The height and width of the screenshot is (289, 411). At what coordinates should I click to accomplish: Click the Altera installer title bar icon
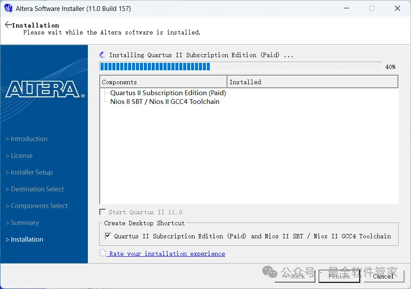(x=8, y=8)
